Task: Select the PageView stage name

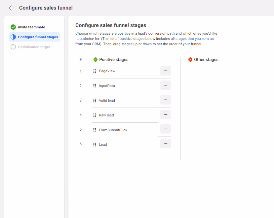Action: coord(107,71)
